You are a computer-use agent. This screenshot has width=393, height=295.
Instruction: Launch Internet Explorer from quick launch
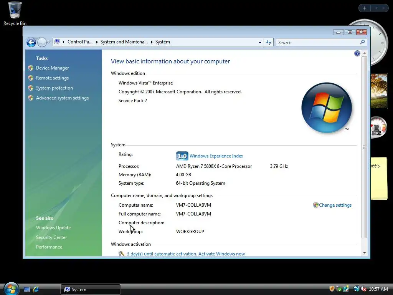point(36,289)
